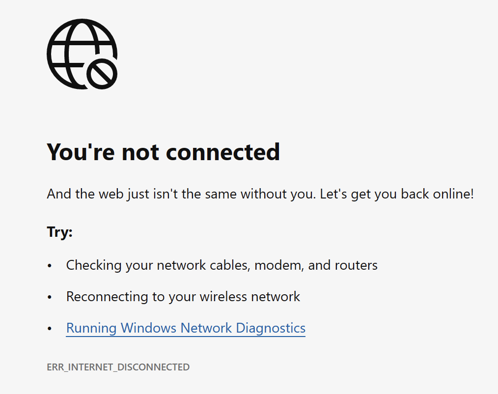The width and height of the screenshot is (498, 394).
Task: Click the words "modem, and routers"
Action: 316,265
